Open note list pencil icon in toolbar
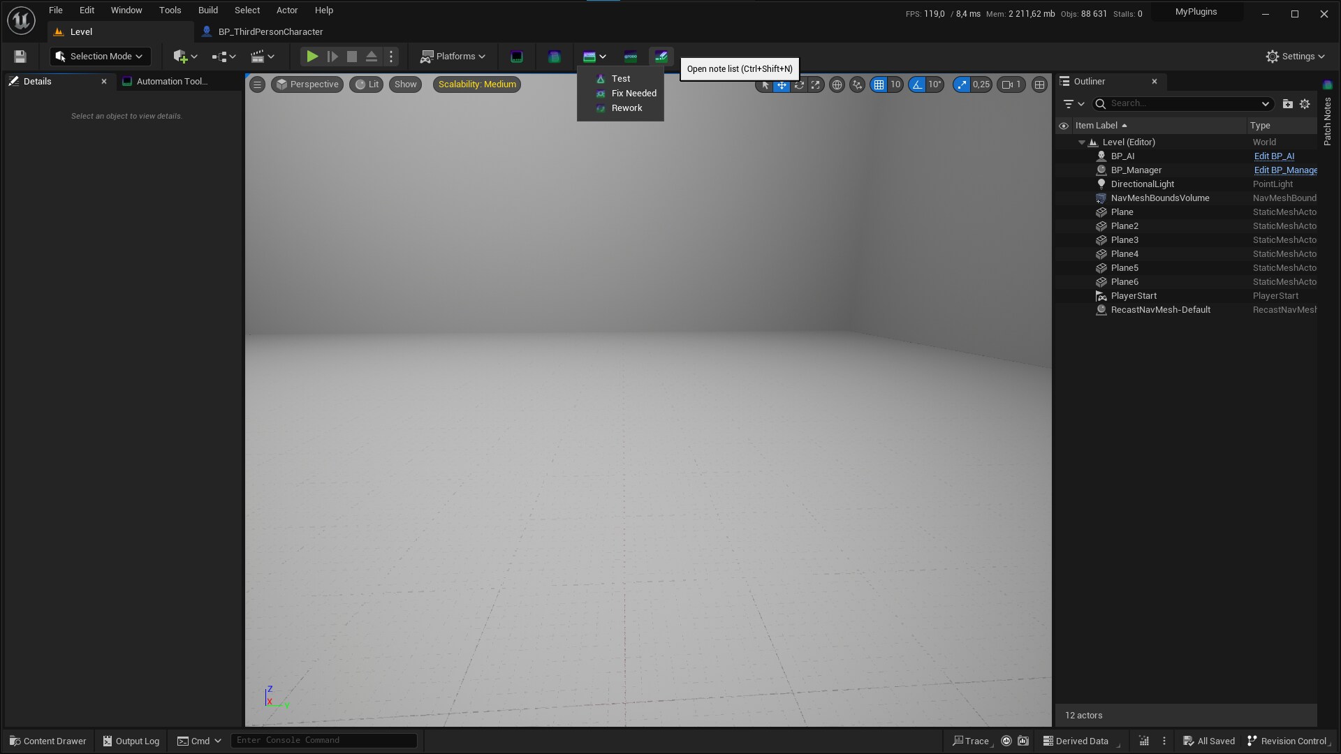1341x754 pixels. (661, 57)
